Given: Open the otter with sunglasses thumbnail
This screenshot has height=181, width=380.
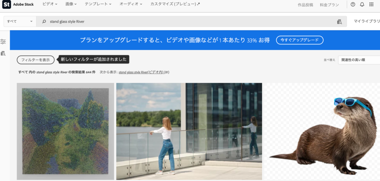Looking at the screenshot, I should pyautogui.click(x=322, y=131).
